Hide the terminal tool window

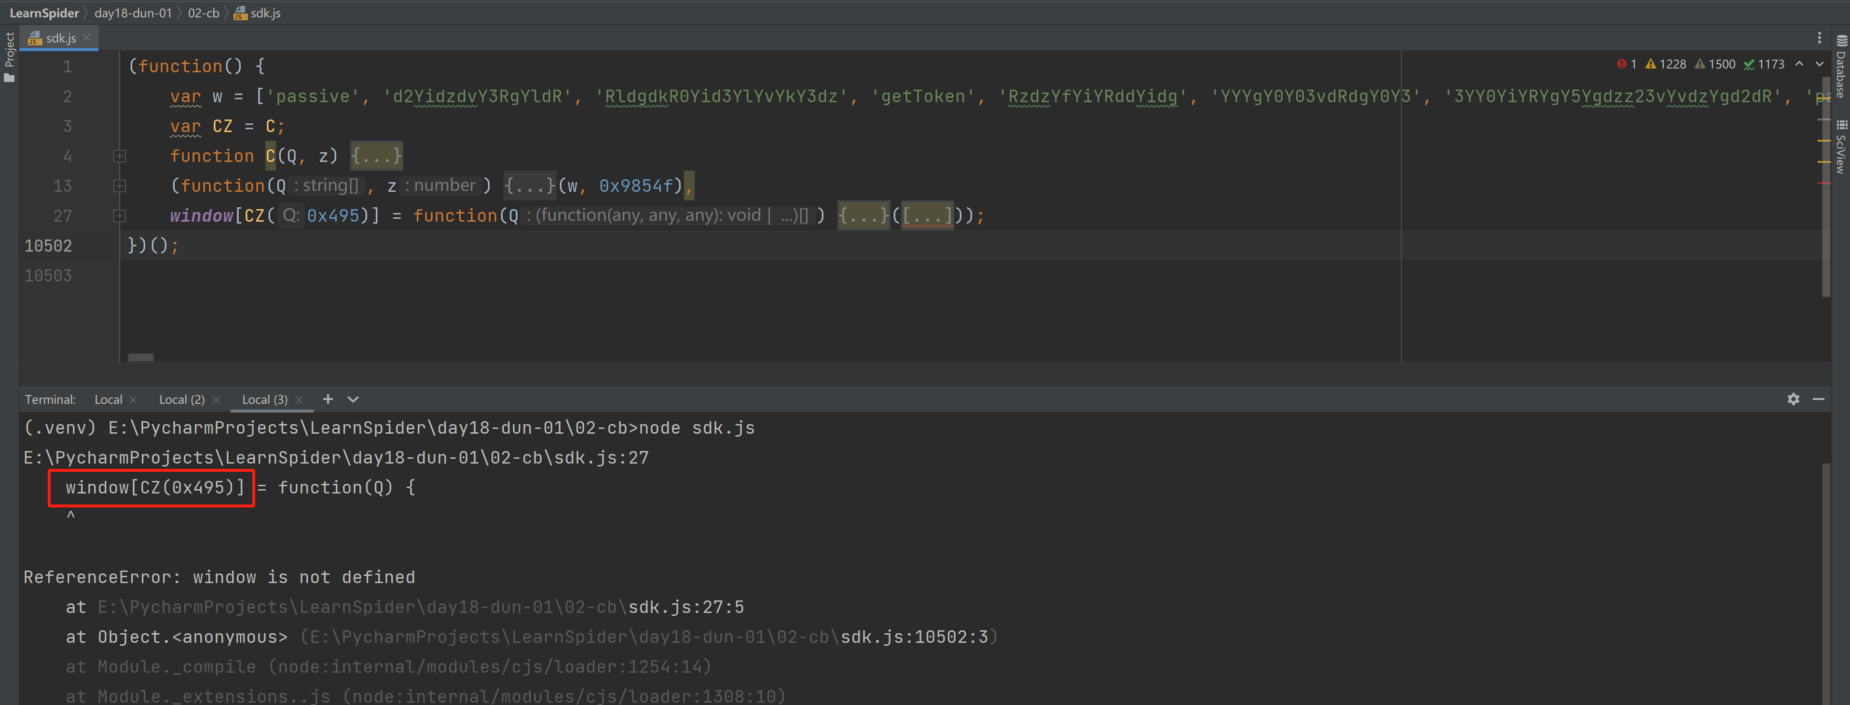point(1818,399)
